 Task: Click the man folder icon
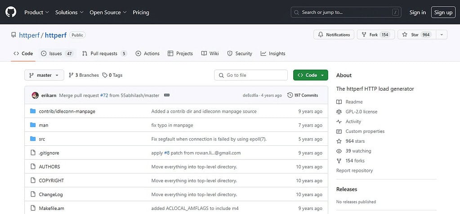pos(33,125)
